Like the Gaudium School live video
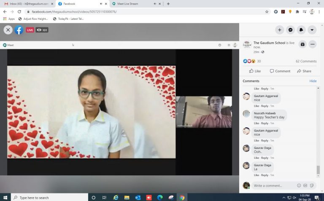324x201 pixels. [255, 71]
